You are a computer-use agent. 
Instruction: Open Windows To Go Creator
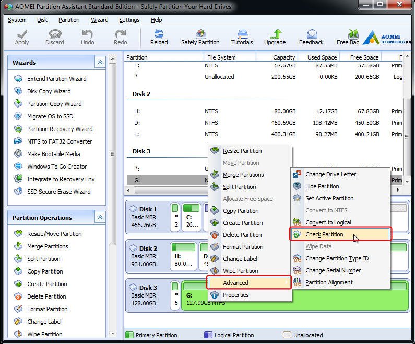click(x=50, y=167)
